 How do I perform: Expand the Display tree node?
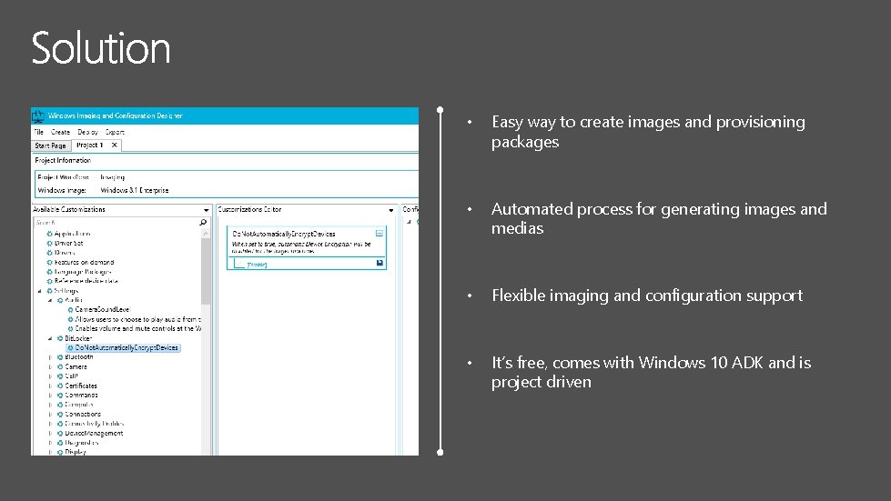(50, 452)
